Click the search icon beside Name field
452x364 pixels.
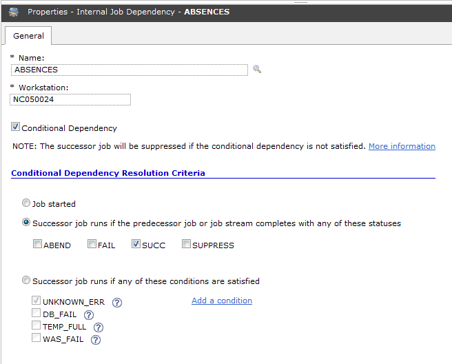click(257, 70)
